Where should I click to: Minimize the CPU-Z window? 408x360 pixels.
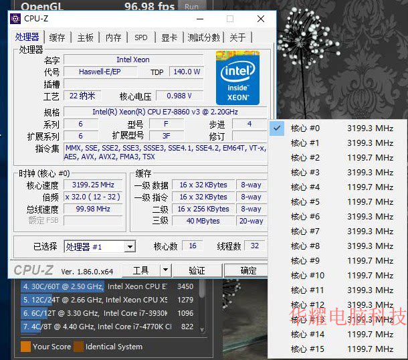(200, 19)
